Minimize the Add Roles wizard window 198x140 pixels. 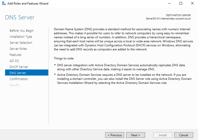pyautogui.click(x=169, y=4)
